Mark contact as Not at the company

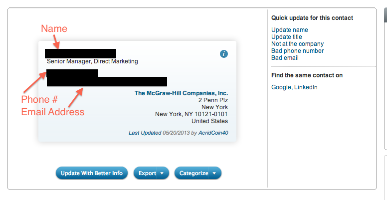[x=297, y=44]
